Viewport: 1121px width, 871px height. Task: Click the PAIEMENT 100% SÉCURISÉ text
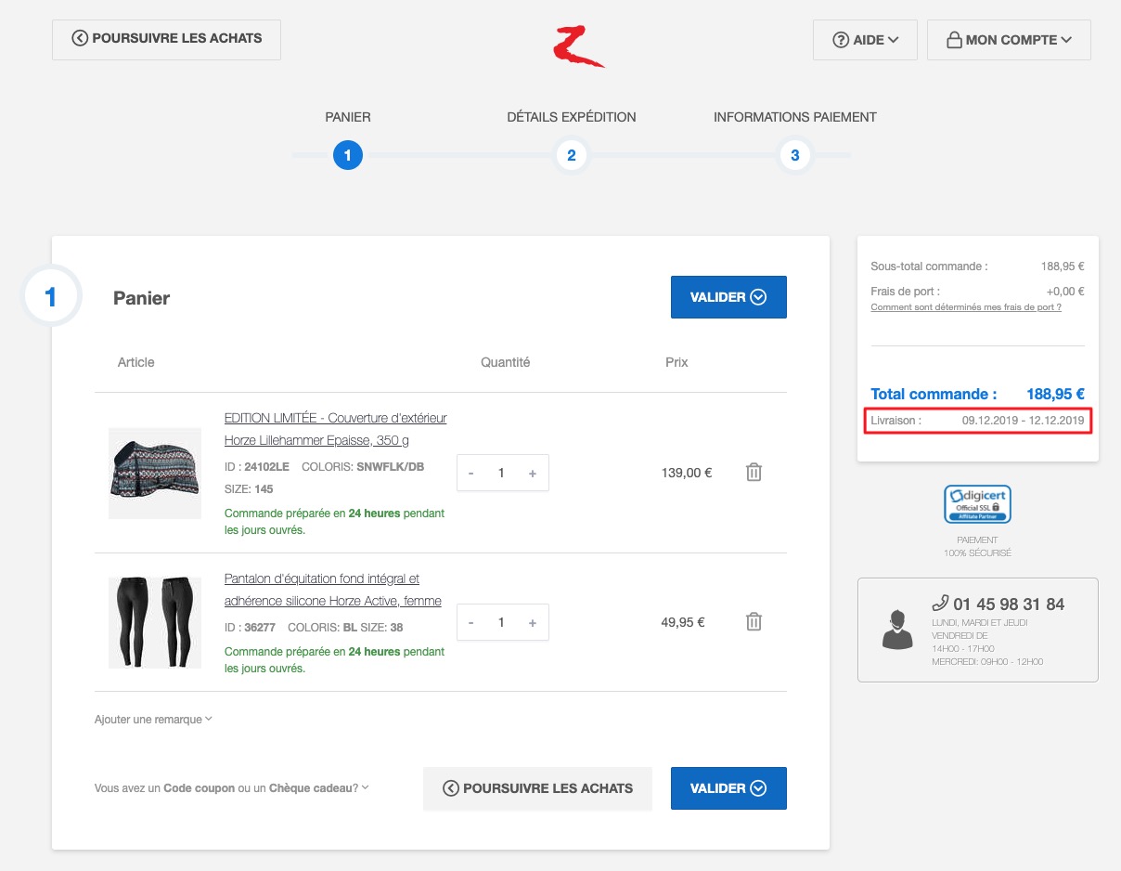point(977,546)
